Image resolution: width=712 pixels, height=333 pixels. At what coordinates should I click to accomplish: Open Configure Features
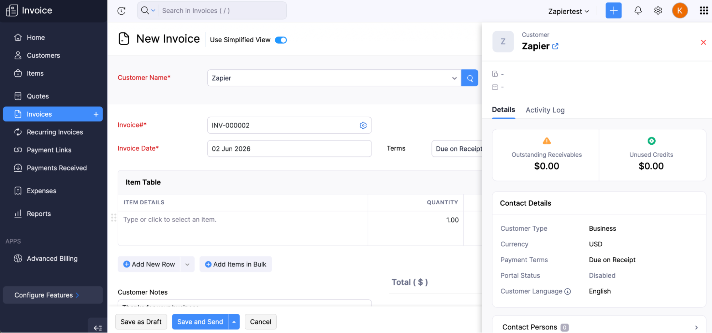[53, 295]
